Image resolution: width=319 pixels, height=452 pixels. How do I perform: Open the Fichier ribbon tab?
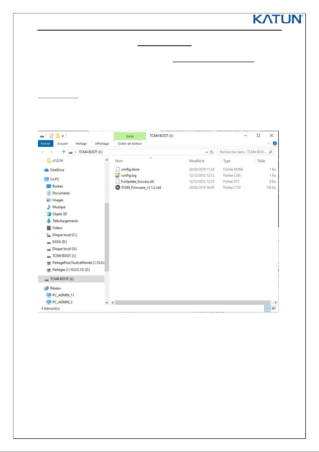[45, 144]
